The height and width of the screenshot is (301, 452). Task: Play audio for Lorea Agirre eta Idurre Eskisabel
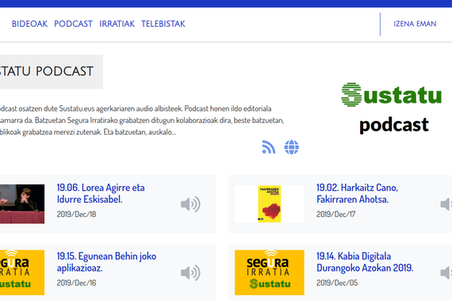click(x=190, y=204)
